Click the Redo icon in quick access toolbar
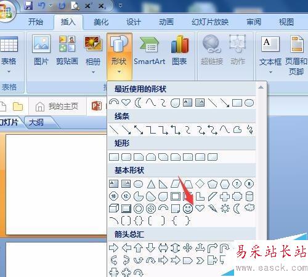Viewport: 308px width, 277px height. [x=62, y=6]
